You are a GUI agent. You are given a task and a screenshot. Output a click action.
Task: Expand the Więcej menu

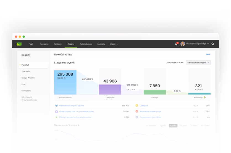[114, 44]
